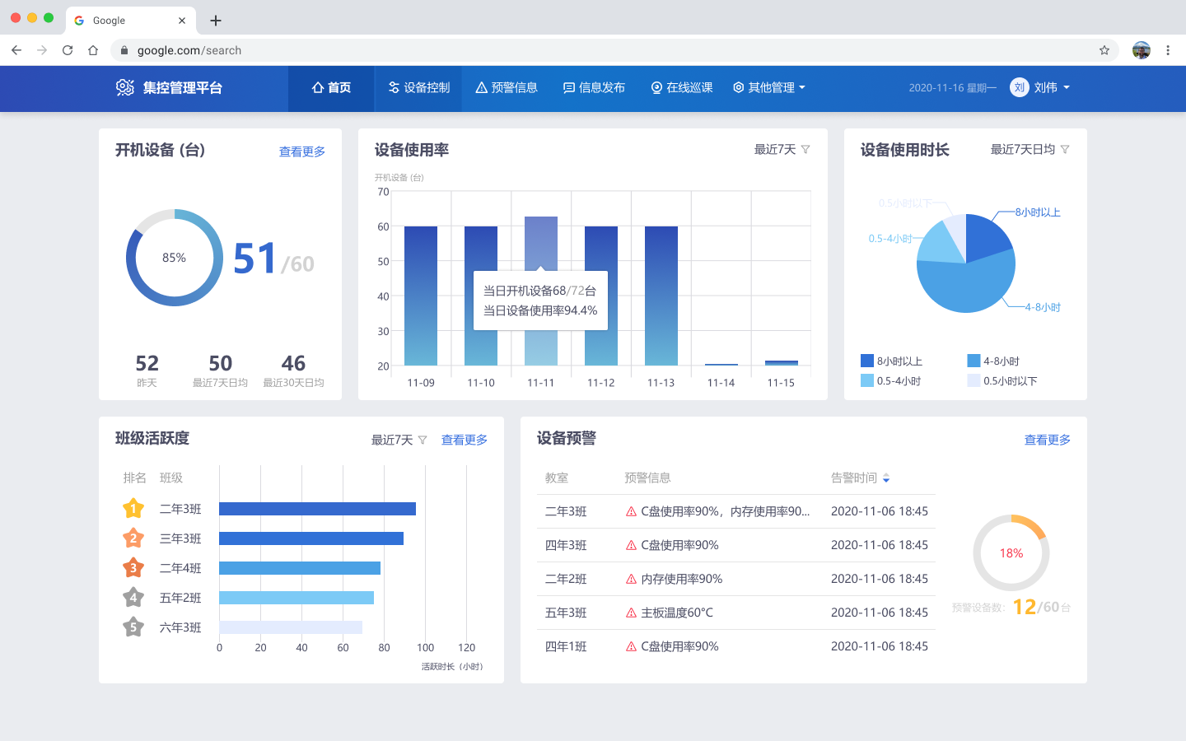The image size is (1186, 741).
Task: Click the browser home icon
Action: point(93,50)
